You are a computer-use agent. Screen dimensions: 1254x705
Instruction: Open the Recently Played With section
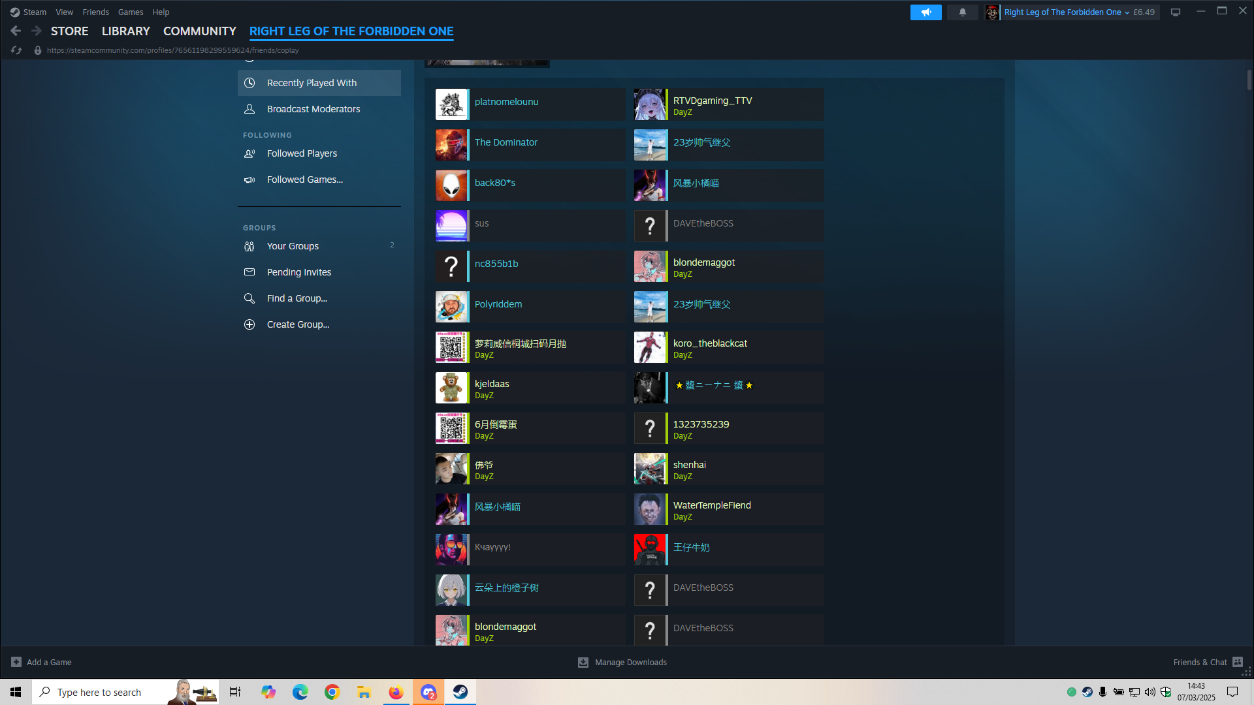tap(319, 83)
